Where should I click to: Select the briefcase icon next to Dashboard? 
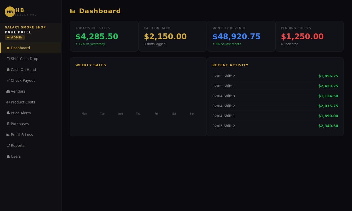[8, 48]
